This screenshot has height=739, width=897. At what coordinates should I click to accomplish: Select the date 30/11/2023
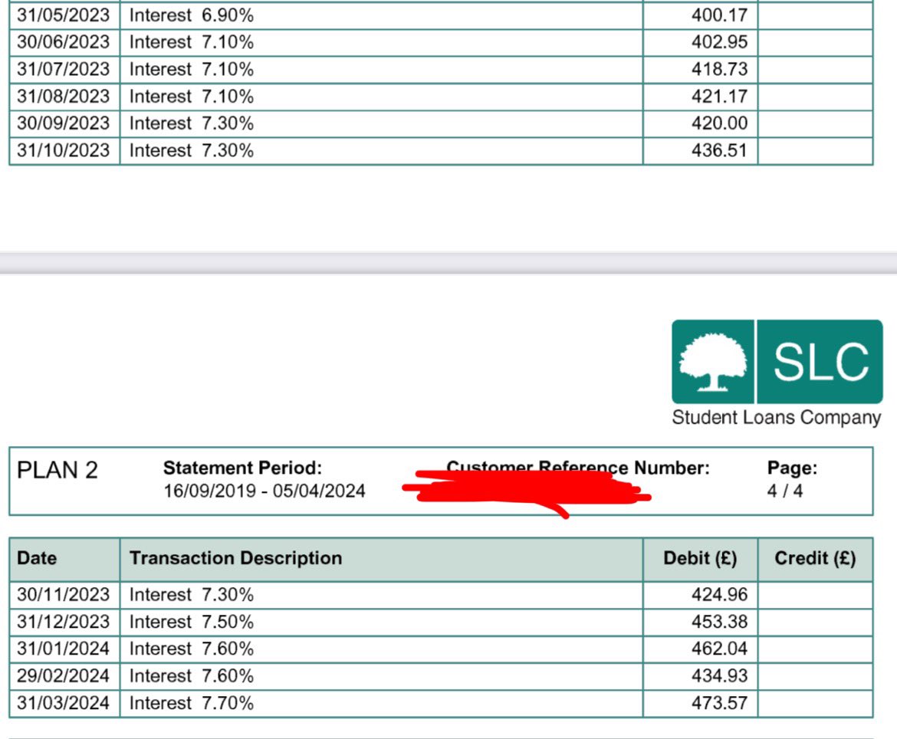[63, 595]
